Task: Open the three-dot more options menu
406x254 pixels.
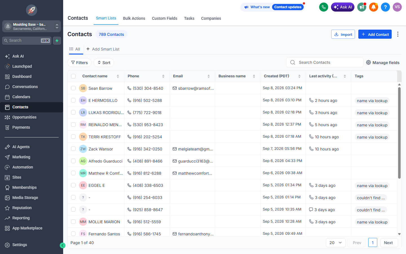Action: coord(398,34)
